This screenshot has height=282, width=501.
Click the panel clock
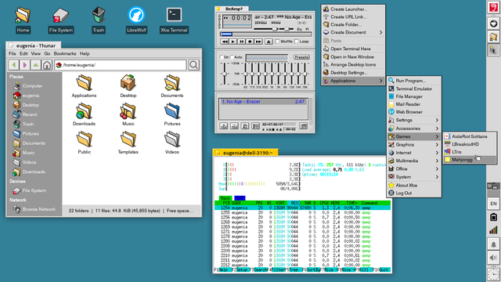point(494,274)
